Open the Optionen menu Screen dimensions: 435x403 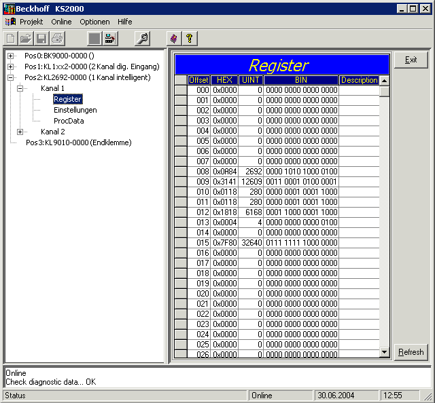94,22
